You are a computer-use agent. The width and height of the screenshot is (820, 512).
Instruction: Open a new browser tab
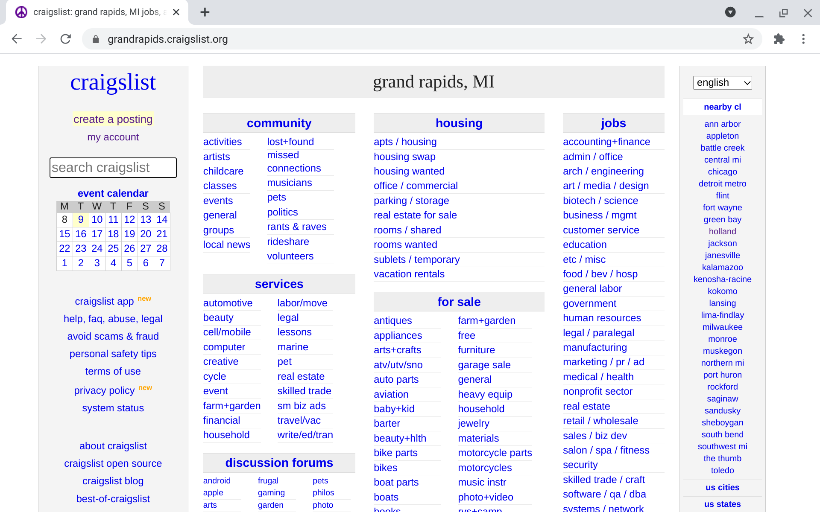point(205,12)
